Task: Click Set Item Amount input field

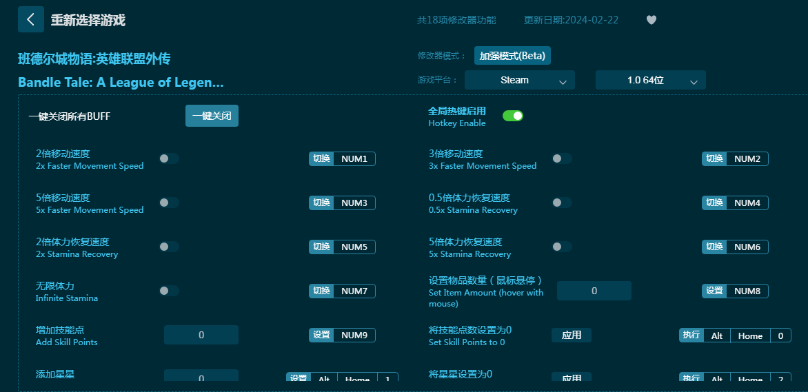Action: click(594, 291)
